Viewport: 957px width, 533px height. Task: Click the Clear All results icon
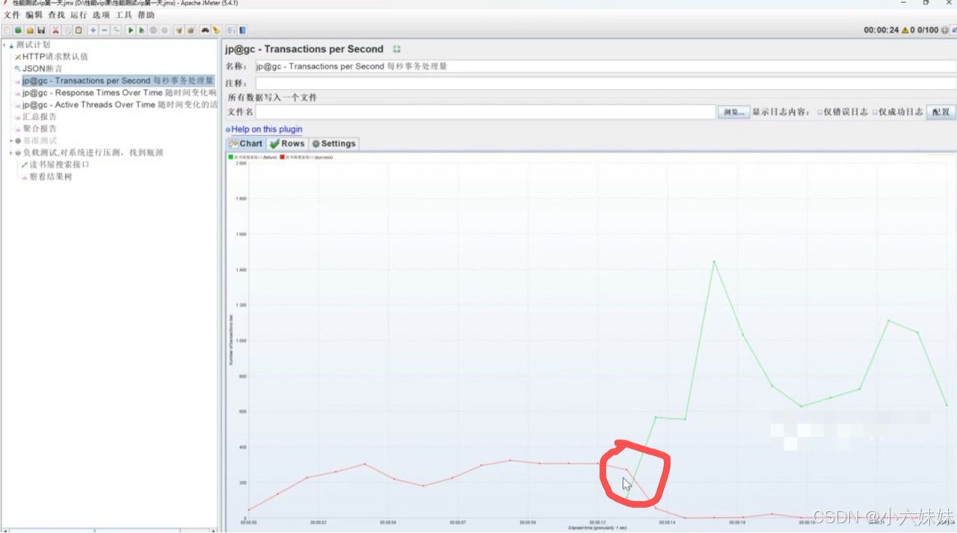pos(191,30)
